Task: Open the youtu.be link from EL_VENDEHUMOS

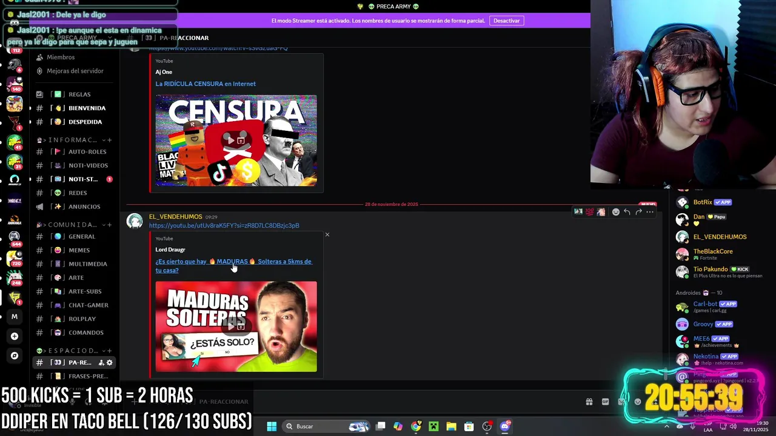Action: [224, 225]
